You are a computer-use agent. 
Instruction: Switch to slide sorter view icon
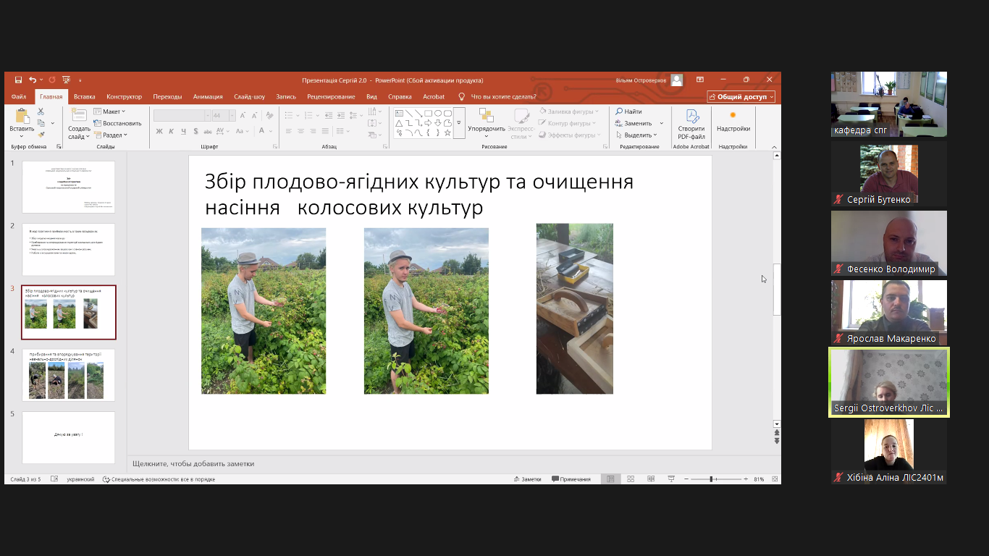631,479
